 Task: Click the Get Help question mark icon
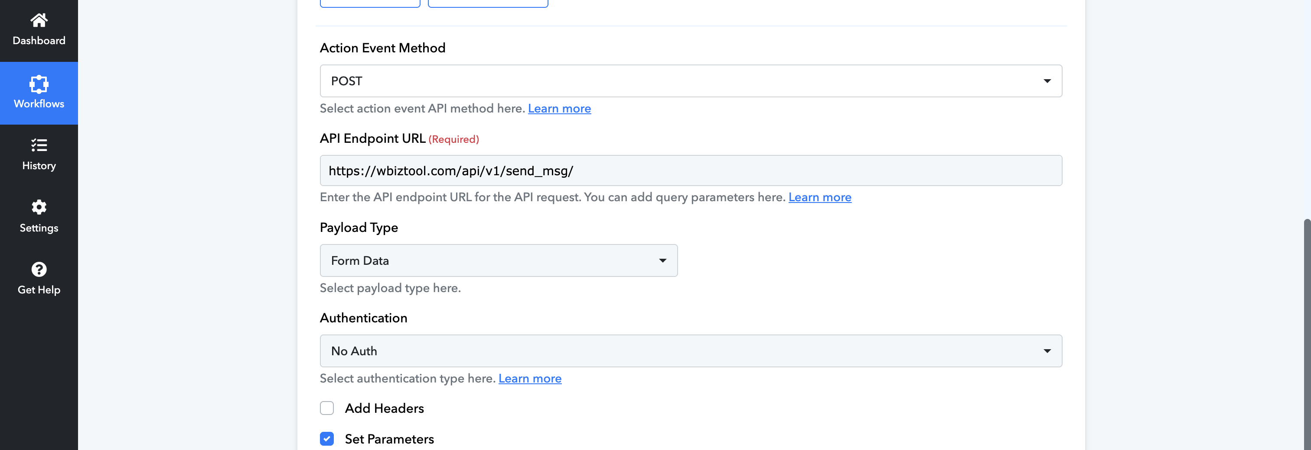(x=39, y=269)
